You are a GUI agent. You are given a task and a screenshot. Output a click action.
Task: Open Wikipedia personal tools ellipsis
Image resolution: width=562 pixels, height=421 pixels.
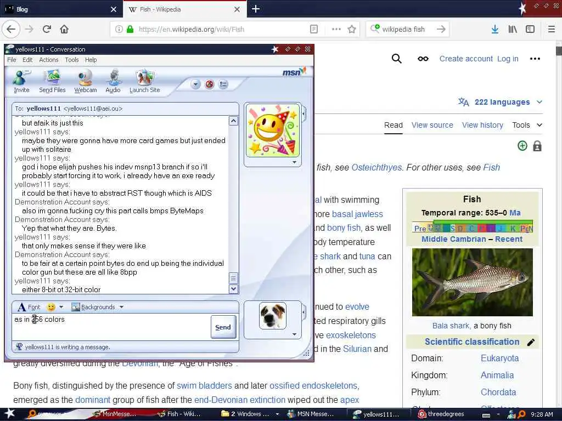[x=535, y=59]
